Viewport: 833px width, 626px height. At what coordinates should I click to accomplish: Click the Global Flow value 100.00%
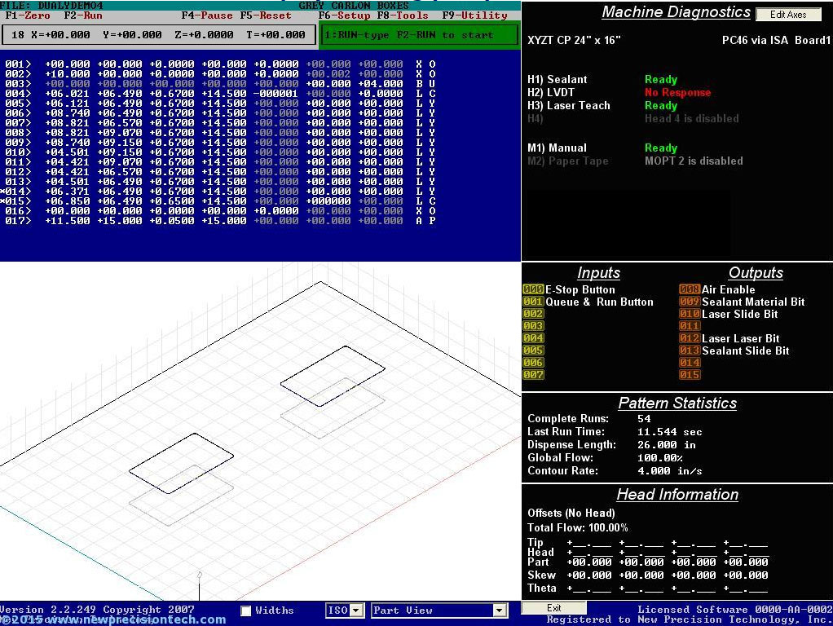[660, 457]
